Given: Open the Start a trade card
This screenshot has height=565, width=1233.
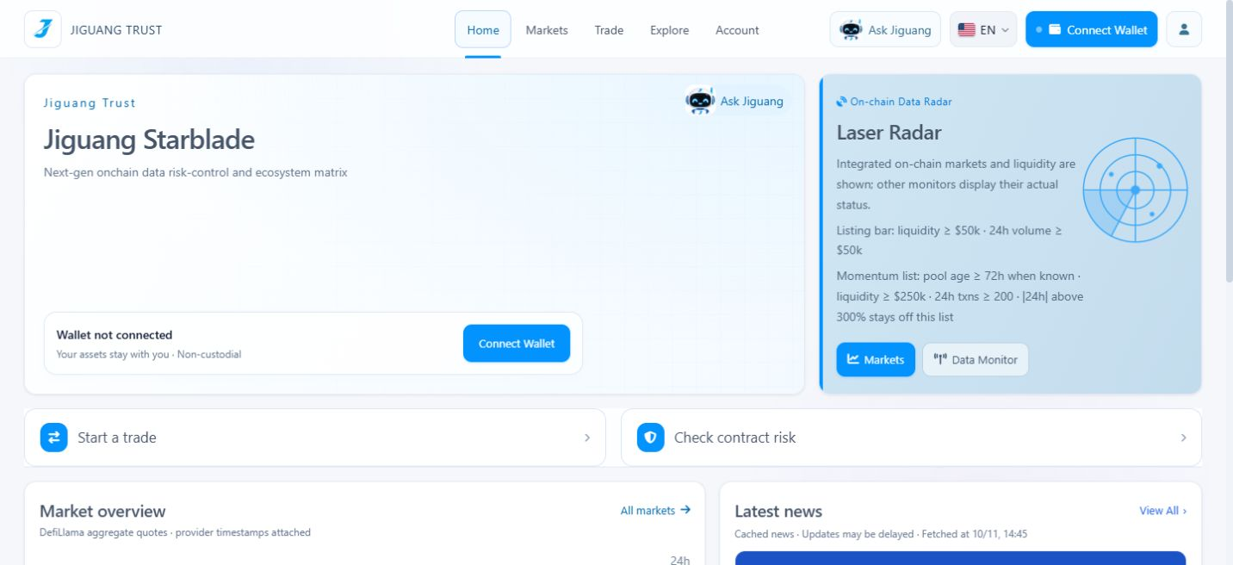Looking at the screenshot, I should (x=315, y=438).
